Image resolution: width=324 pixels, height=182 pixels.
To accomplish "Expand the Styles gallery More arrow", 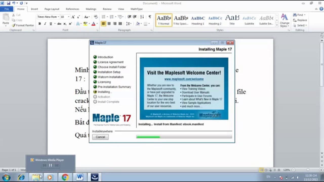I will coord(277,25).
